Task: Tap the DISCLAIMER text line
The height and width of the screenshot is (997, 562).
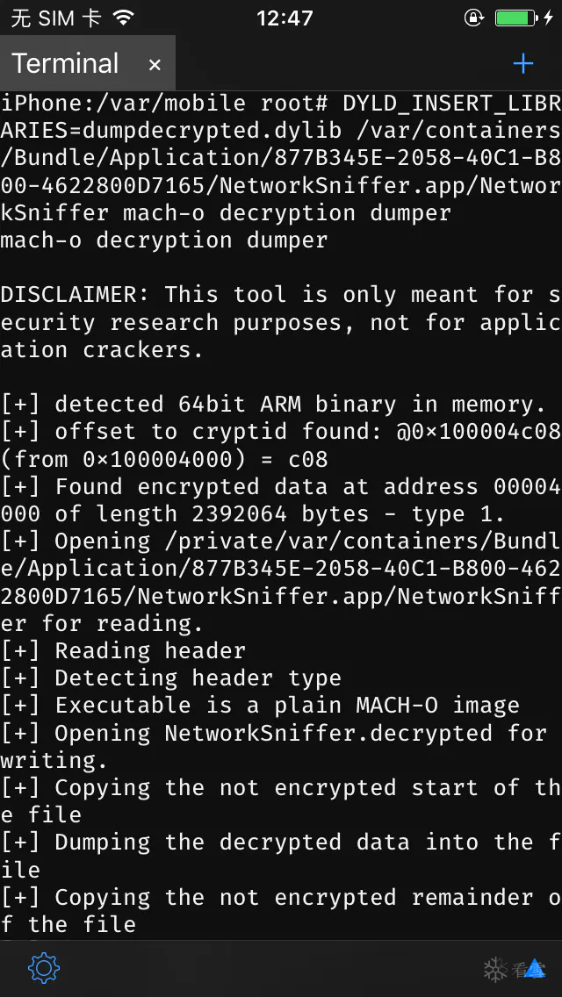Action: point(281,322)
